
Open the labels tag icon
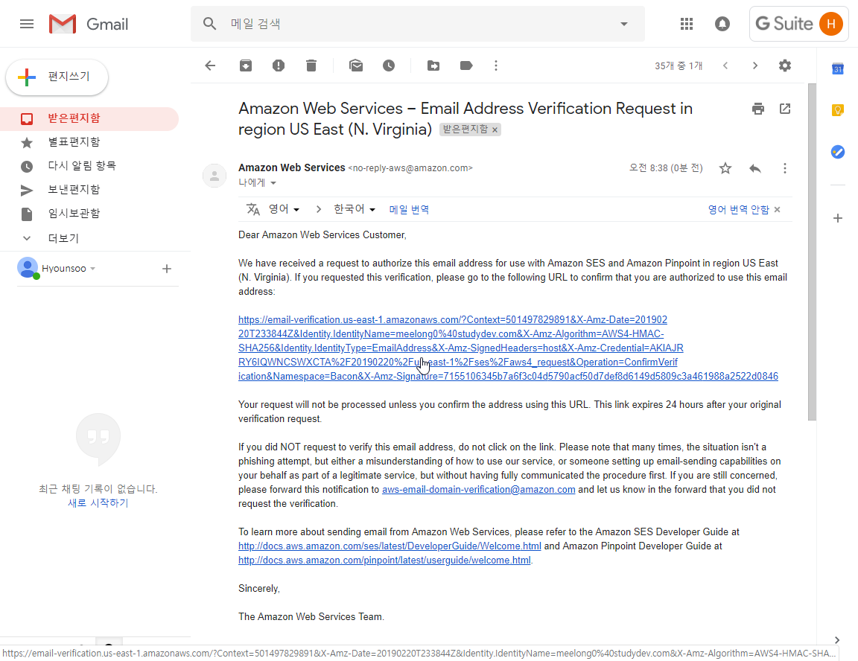pyautogui.click(x=466, y=66)
